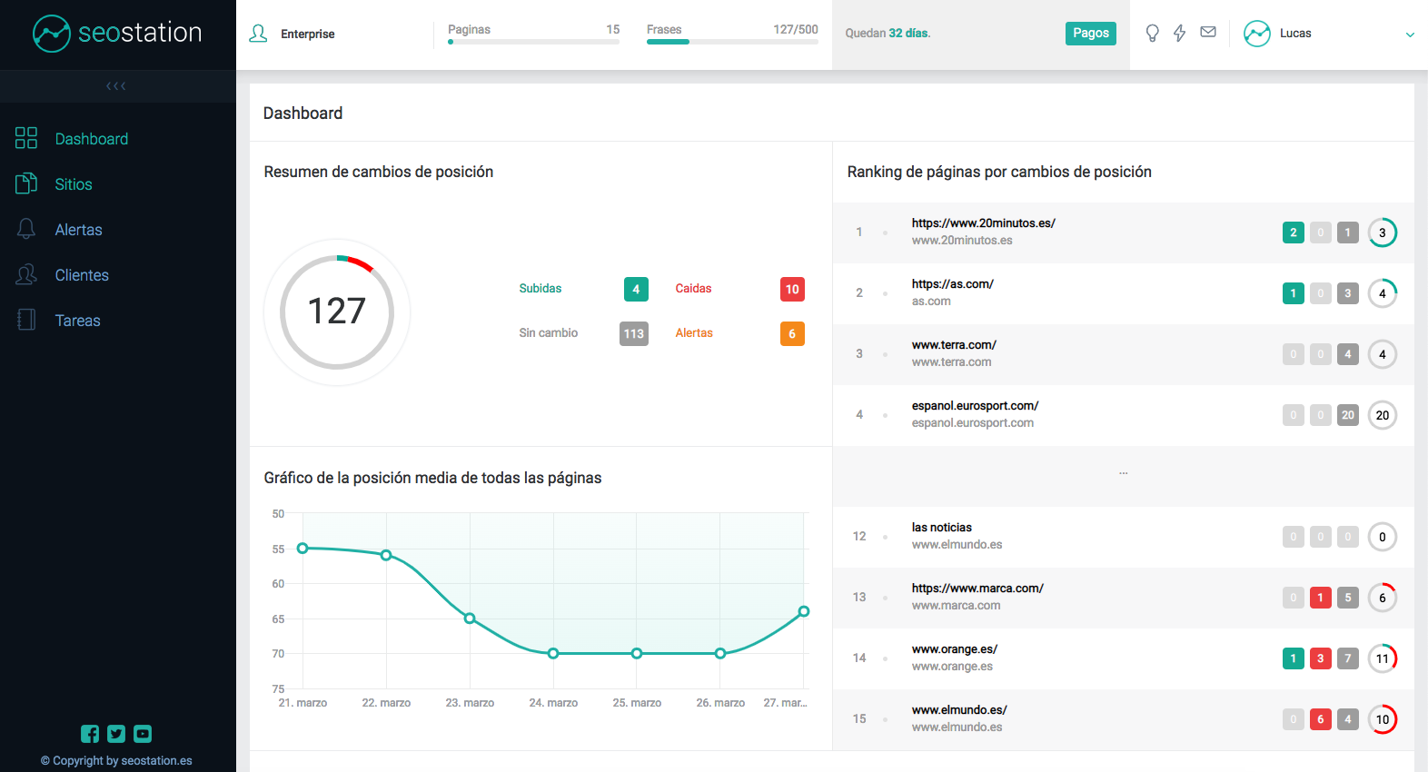This screenshot has height=772, width=1428.
Task: Click the Facebook icon in sidebar footer
Action: (x=90, y=734)
